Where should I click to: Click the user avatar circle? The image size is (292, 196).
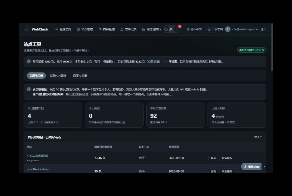coord(228,29)
